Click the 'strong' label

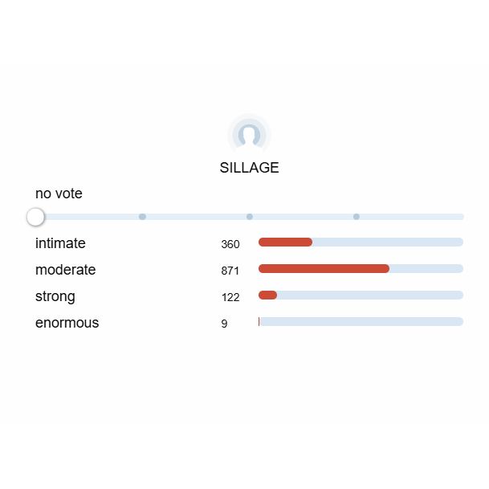[55, 296]
